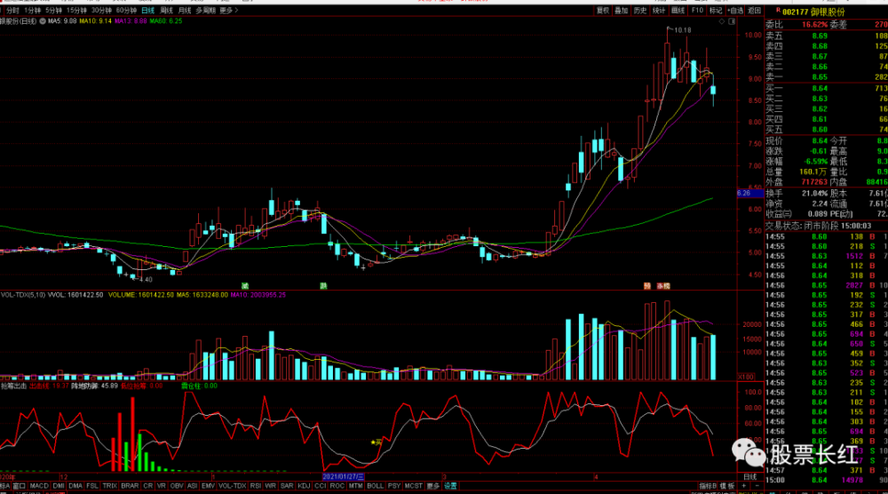This screenshot has height=494, width=888.
Task: Select the FSL indicator tab
Action: tap(92, 486)
